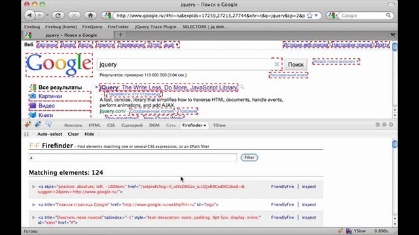Image resolution: width=419 pixels, height=235 pixels.
Task: Click the Firebug bug icon in panel toolbar
Action: [27, 125]
